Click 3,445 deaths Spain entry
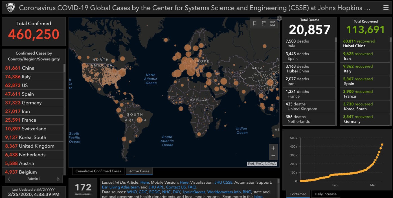The image size is (393, 198). 309,56
